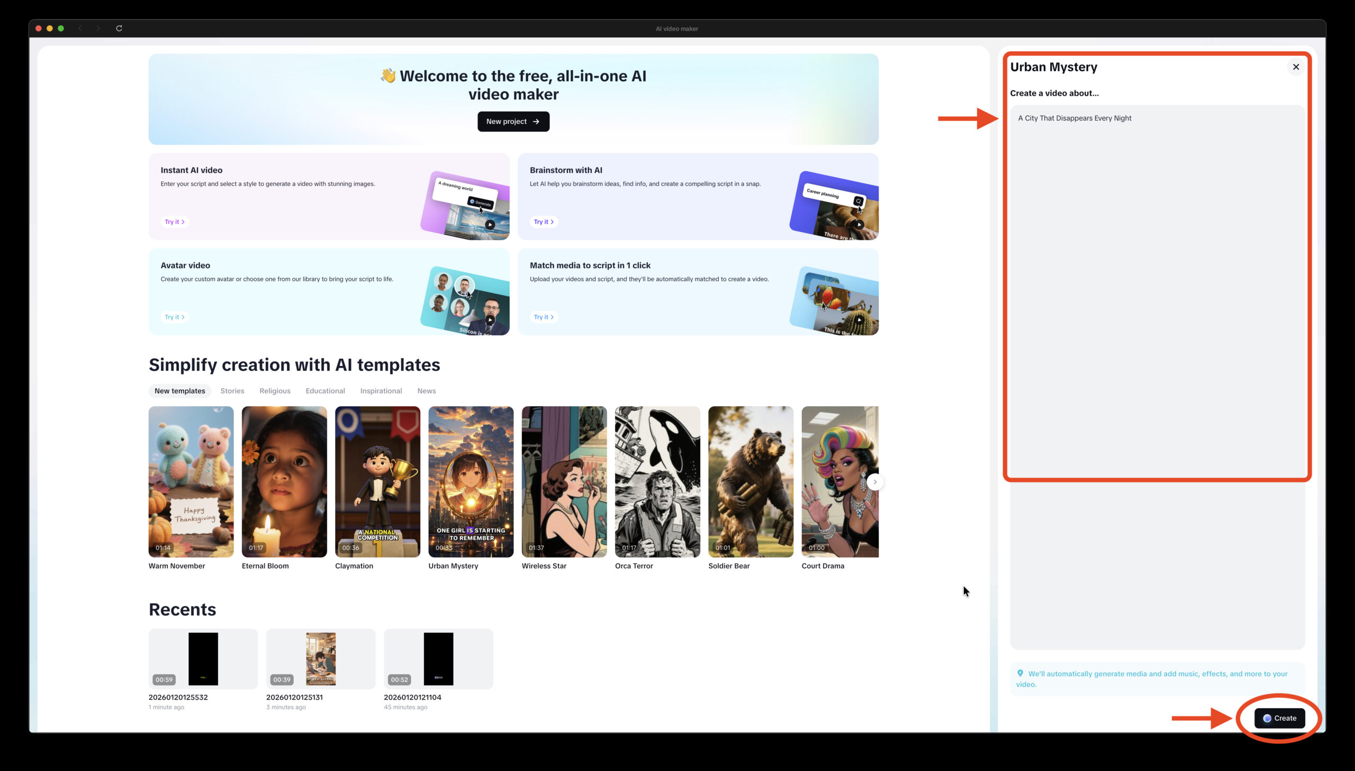This screenshot has height=771, width=1355.
Task: Click Try it under Brainstorm with AI
Action: click(x=543, y=222)
